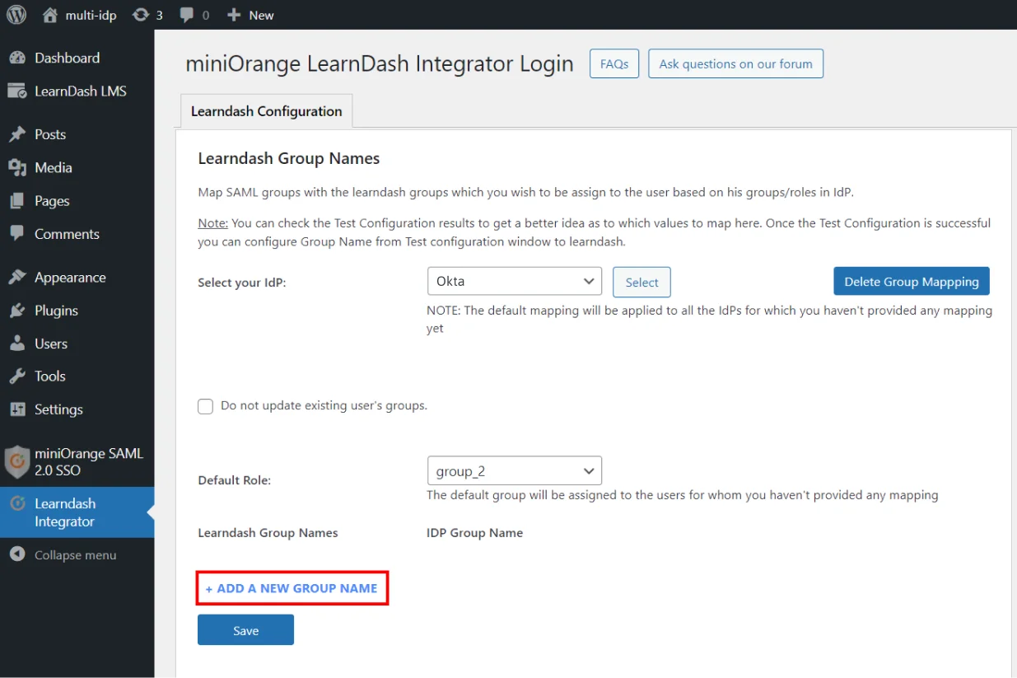This screenshot has width=1017, height=678.
Task: Click Collapse menu text
Action: [75, 555]
